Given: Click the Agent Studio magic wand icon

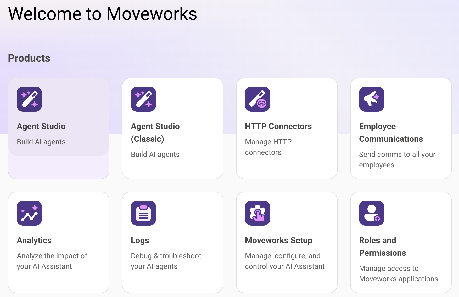Looking at the screenshot, I should click(29, 99).
